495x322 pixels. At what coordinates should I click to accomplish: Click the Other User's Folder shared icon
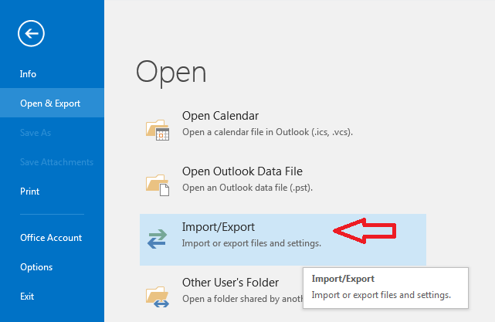(x=158, y=297)
